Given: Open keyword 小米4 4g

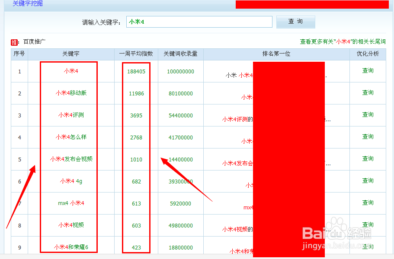Looking at the screenshot, I should click(71, 181).
